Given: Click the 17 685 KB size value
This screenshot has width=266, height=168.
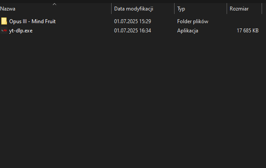Looking at the screenshot, I should coord(248,31).
